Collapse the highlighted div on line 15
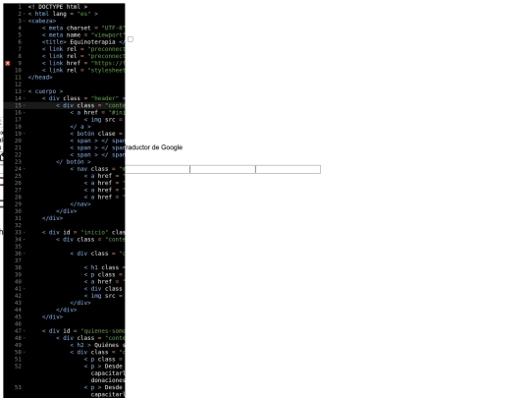This screenshot has width=530, height=398. click(x=25, y=105)
